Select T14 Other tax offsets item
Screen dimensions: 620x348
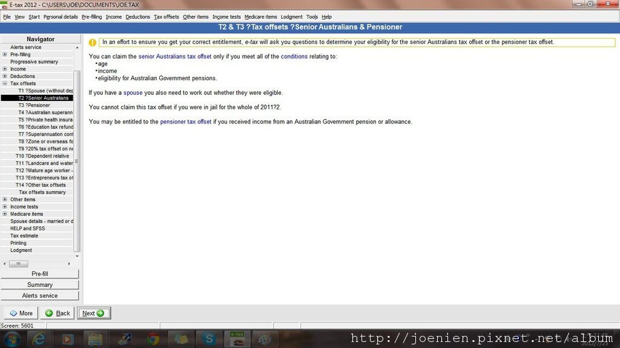click(x=41, y=185)
